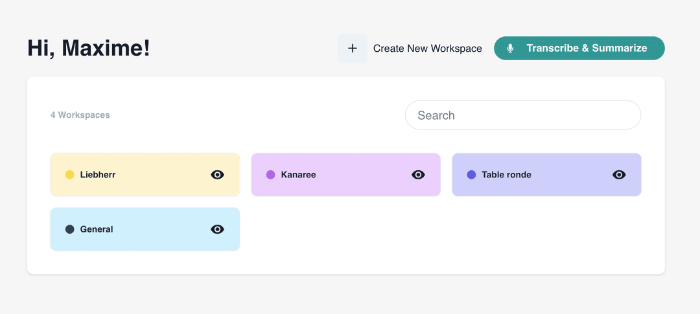The width and height of the screenshot is (700, 314).
Task: Click the dark color dot on General
Action: coord(69,229)
